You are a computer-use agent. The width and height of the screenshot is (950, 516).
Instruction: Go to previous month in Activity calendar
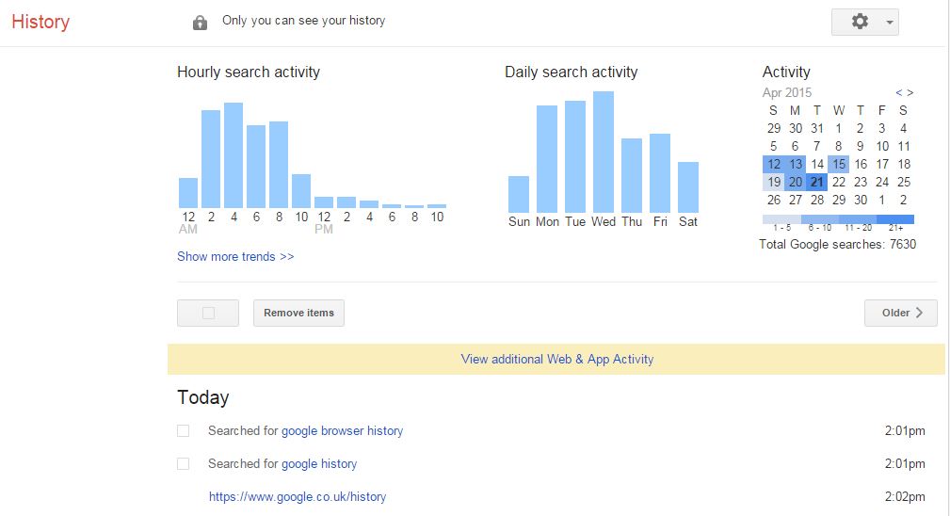(x=899, y=92)
